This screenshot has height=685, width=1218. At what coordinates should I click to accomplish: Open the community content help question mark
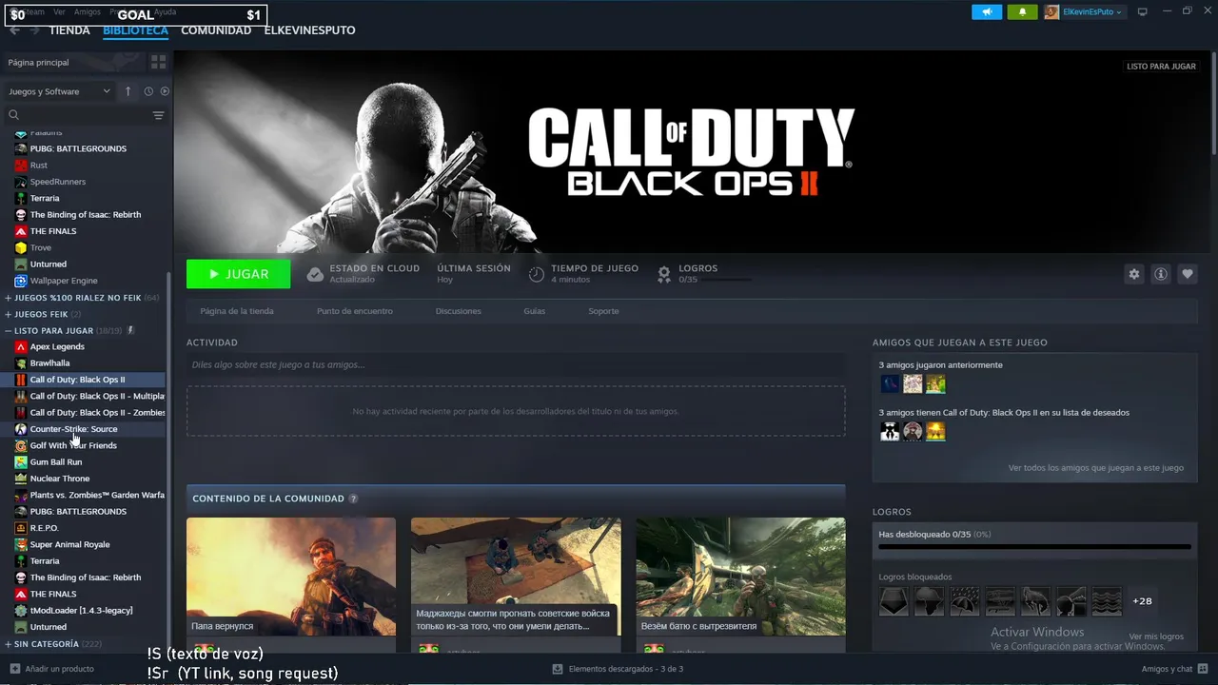pyautogui.click(x=353, y=499)
